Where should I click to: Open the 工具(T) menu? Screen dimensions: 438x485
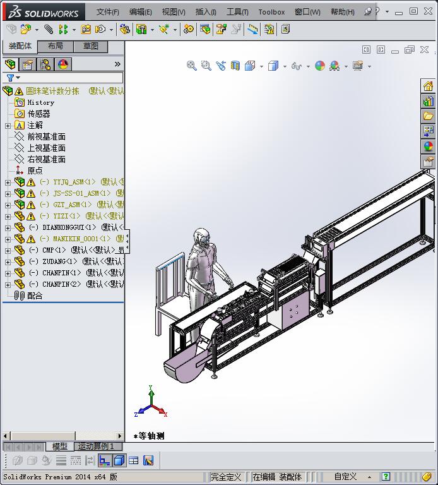tap(237, 12)
